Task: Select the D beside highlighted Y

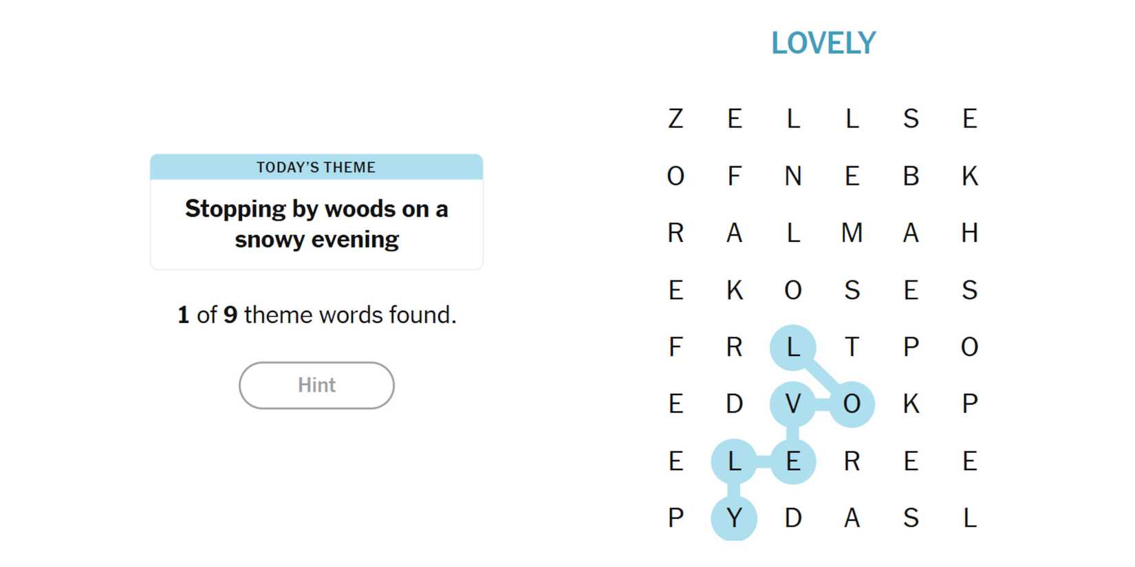Action: click(793, 518)
